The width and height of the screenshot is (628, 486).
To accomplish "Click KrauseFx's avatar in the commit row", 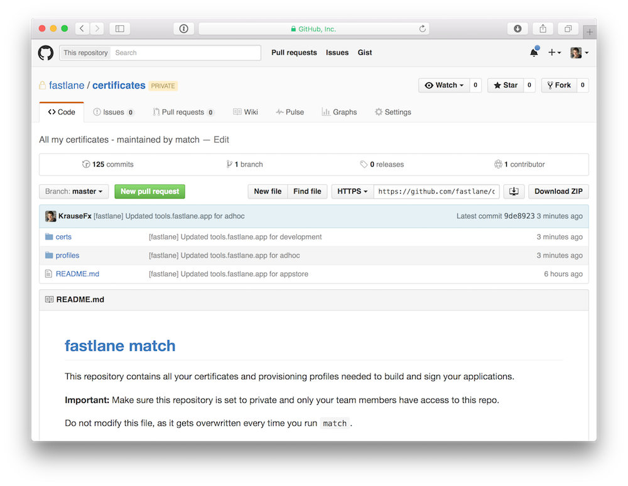I will 50,216.
